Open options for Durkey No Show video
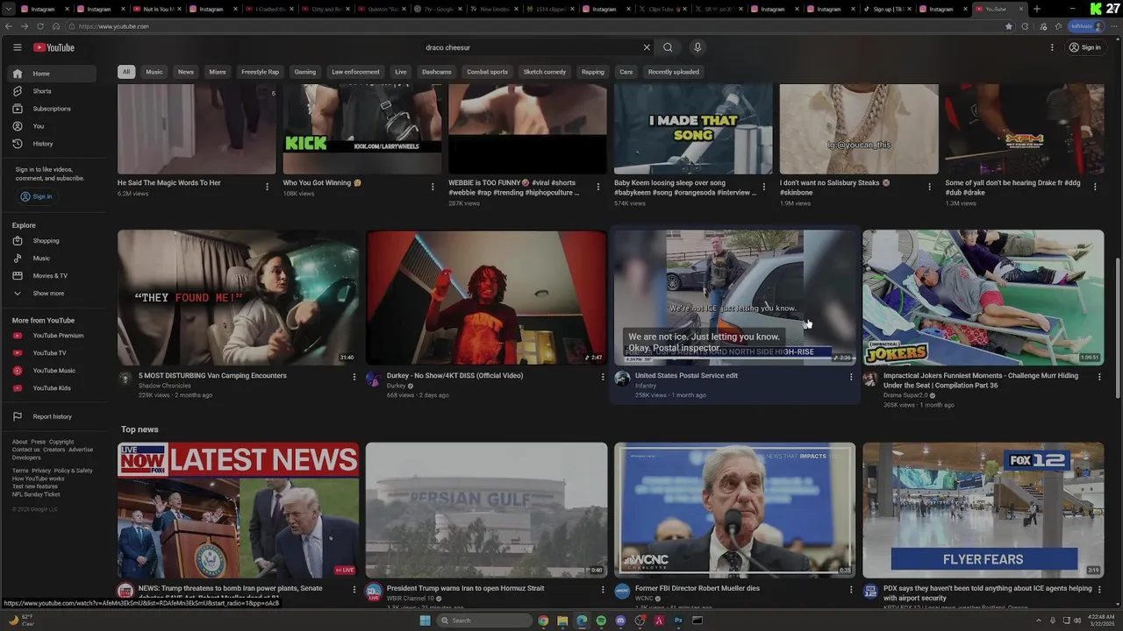The image size is (1123, 631). pyautogui.click(x=603, y=377)
